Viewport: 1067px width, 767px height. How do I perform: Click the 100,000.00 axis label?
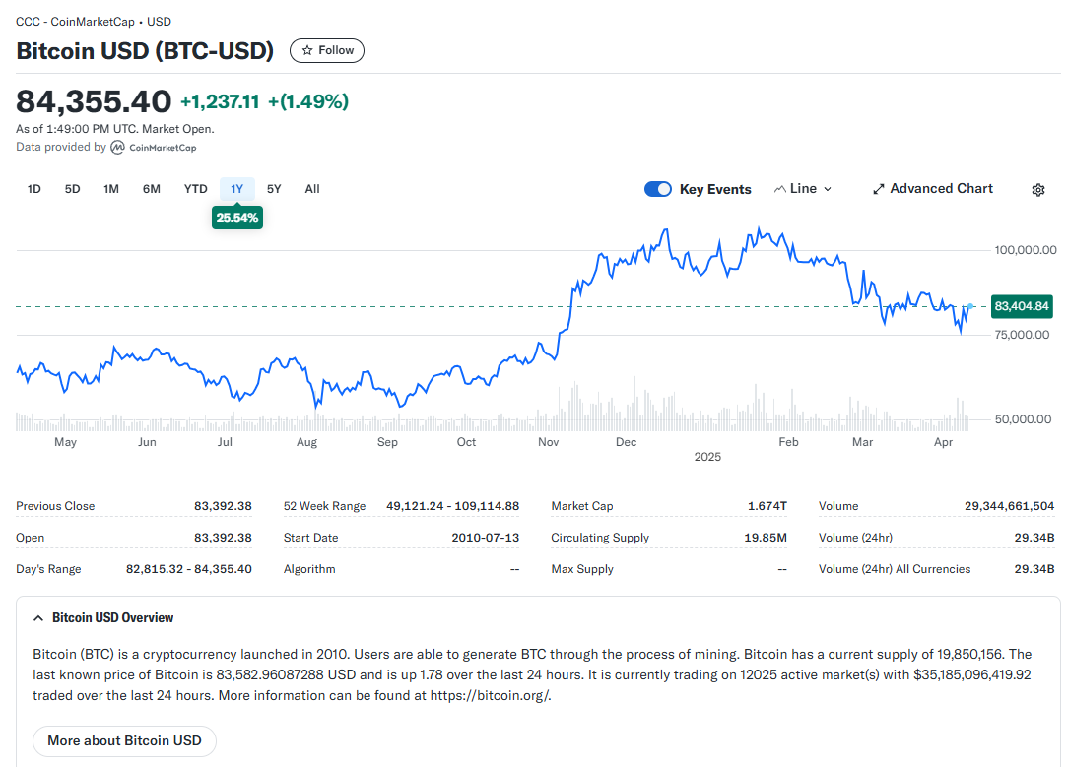pyautogui.click(x=1026, y=250)
